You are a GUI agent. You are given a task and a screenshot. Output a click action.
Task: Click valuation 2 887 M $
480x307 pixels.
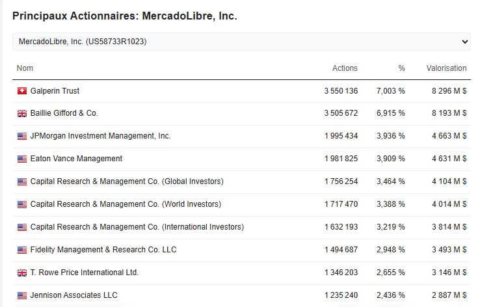(x=449, y=295)
